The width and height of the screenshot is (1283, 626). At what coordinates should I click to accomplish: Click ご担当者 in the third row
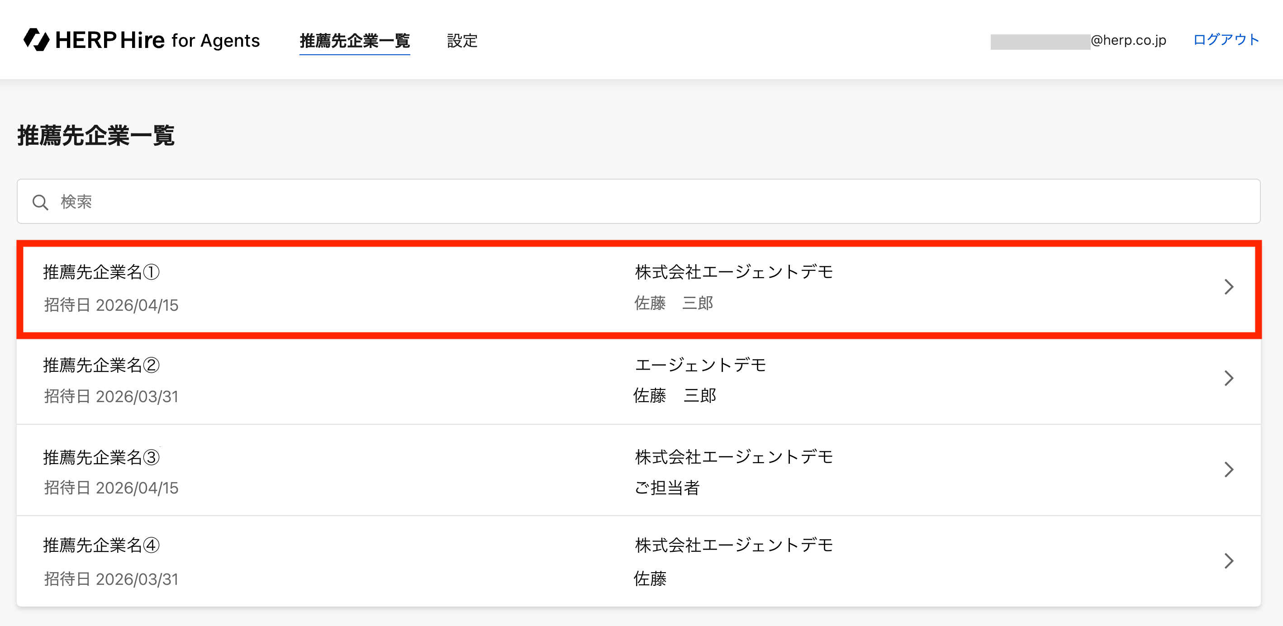click(x=667, y=487)
